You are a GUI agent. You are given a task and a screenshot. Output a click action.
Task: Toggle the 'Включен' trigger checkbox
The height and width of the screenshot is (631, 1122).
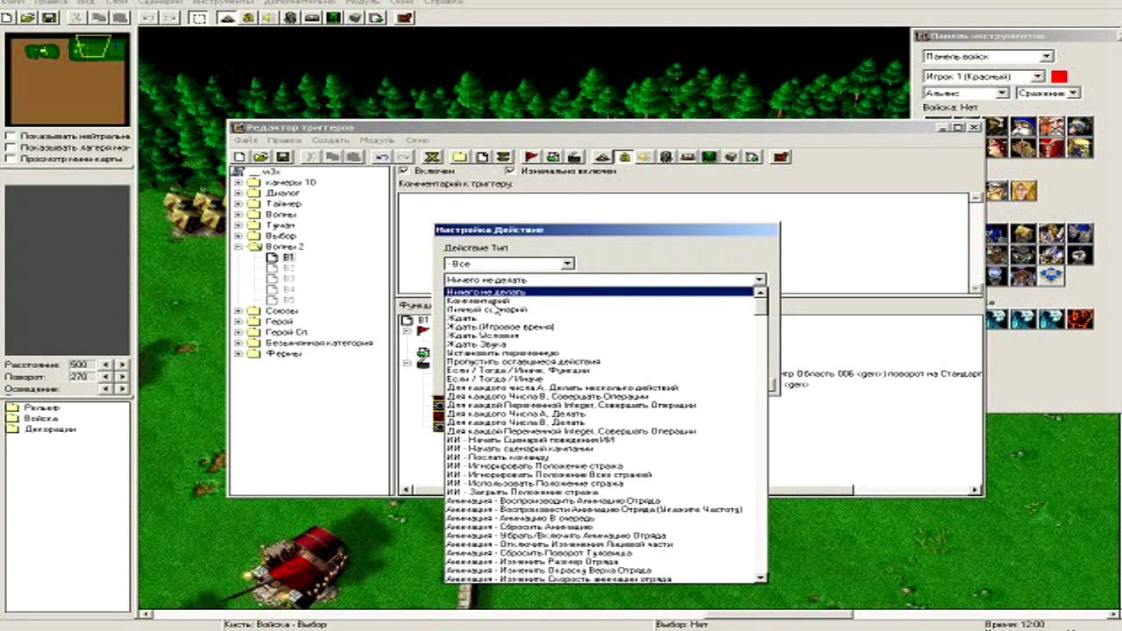coord(404,171)
